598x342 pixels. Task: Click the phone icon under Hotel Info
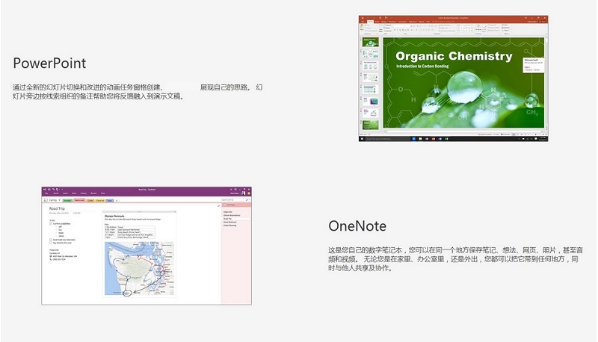[x=50, y=258]
